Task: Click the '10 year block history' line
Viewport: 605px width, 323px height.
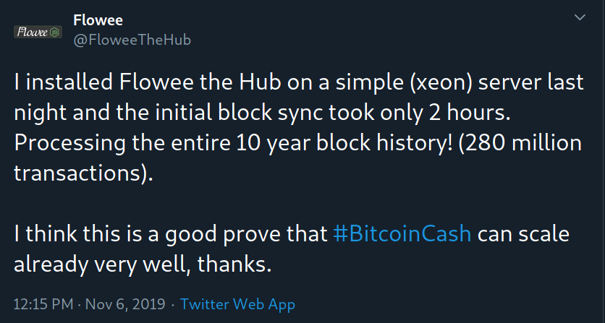Action: 298,143
